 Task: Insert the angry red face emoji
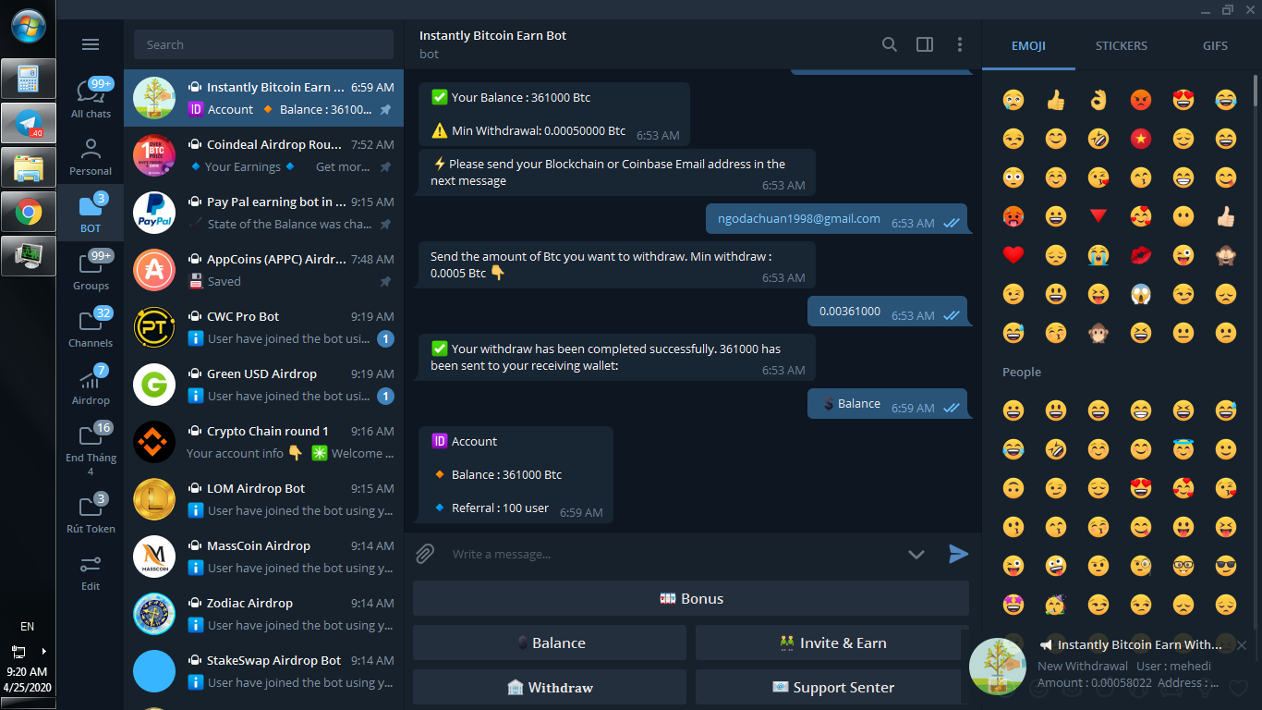coord(1141,100)
